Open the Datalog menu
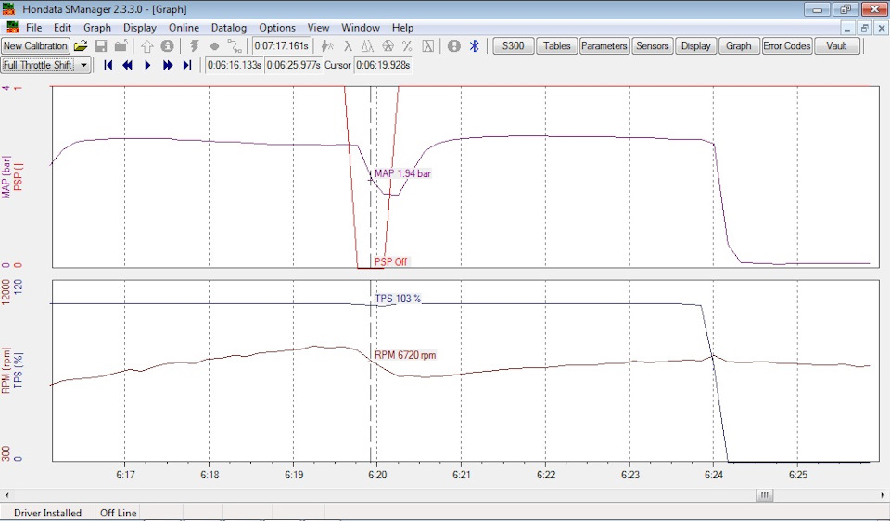The image size is (890, 521). 229,27
